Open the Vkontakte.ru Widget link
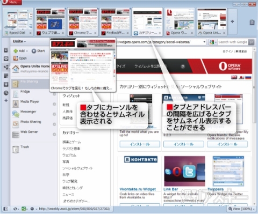 click(x=138, y=189)
